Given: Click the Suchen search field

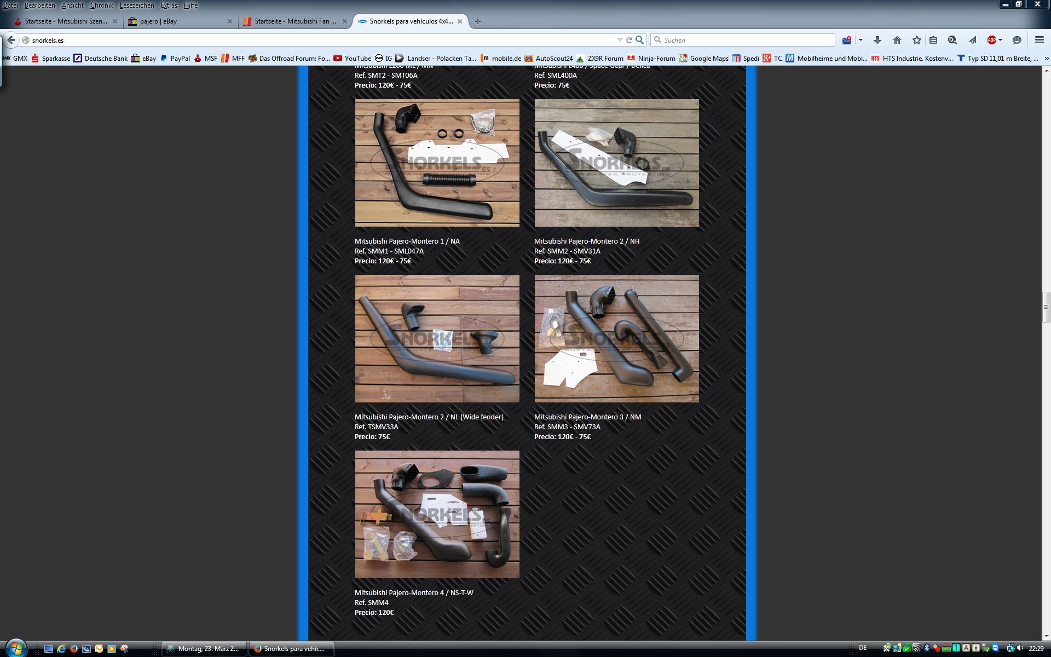Looking at the screenshot, I should (744, 40).
